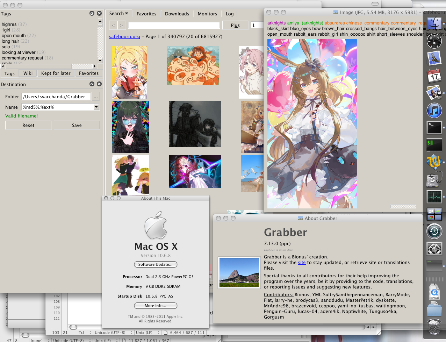Launch Mail with the eagle stamp icon

pyautogui.click(x=434, y=58)
